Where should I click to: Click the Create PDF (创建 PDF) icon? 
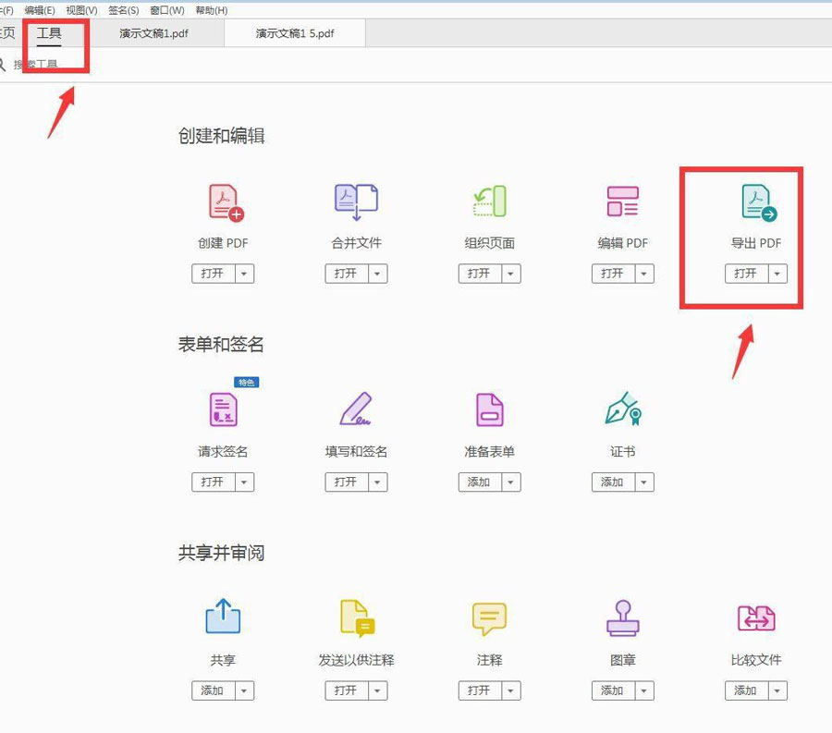coord(224,202)
